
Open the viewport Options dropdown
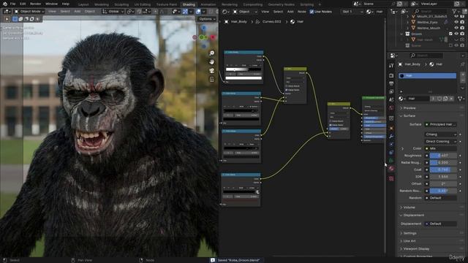point(207,19)
